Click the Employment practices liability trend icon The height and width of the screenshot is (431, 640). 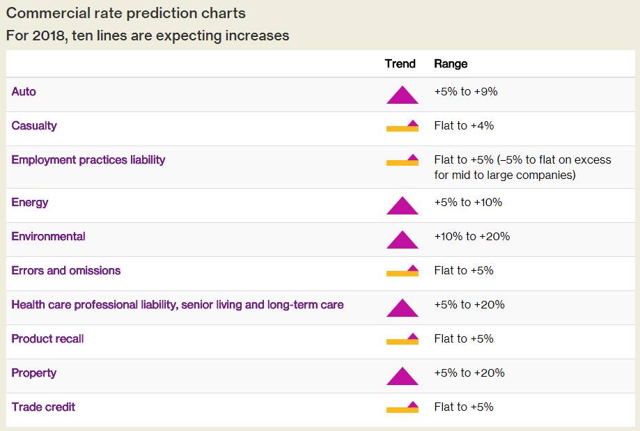pos(402,161)
